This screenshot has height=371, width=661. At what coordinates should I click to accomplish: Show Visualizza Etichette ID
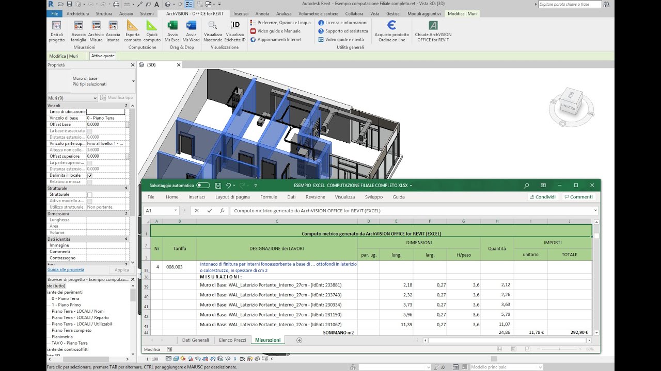click(235, 31)
